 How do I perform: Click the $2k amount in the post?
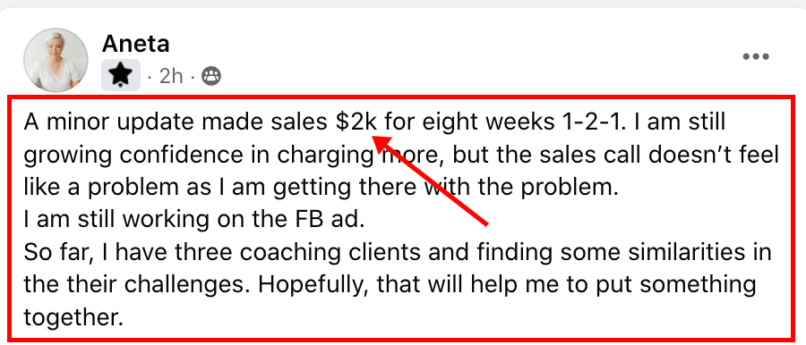pos(357,123)
